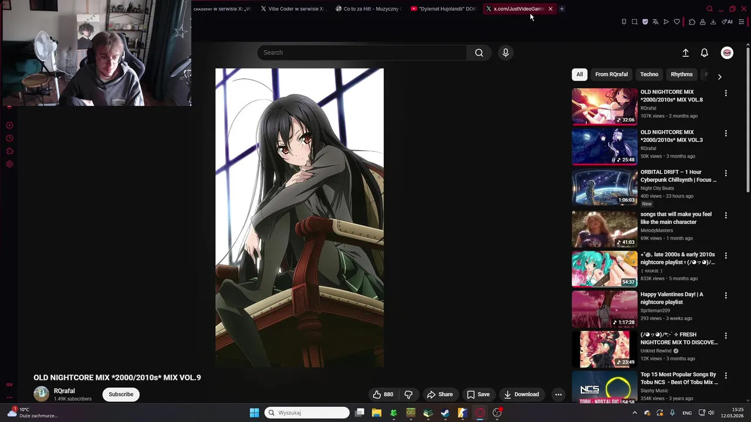
Task: Open options for late 2000s nightcore playlist
Action: tap(726, 256)
